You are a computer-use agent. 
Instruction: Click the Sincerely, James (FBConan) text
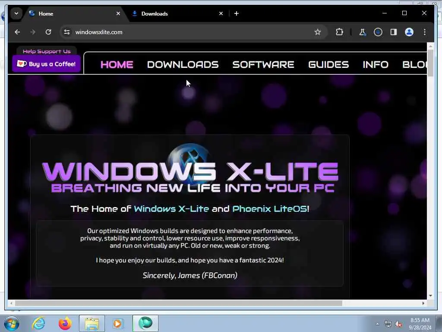(x=190, y=275)
